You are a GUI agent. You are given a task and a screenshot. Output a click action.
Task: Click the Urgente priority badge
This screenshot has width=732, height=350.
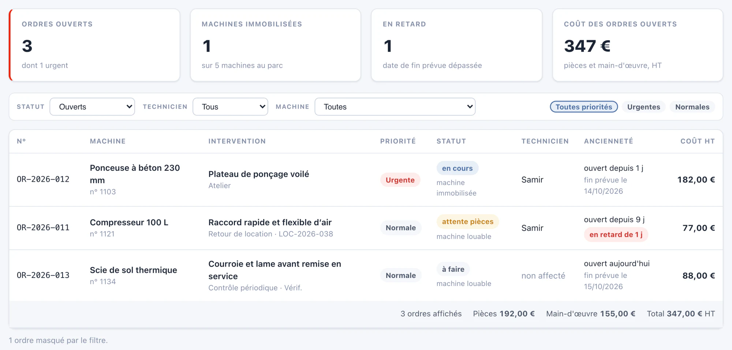pos(400,180)
